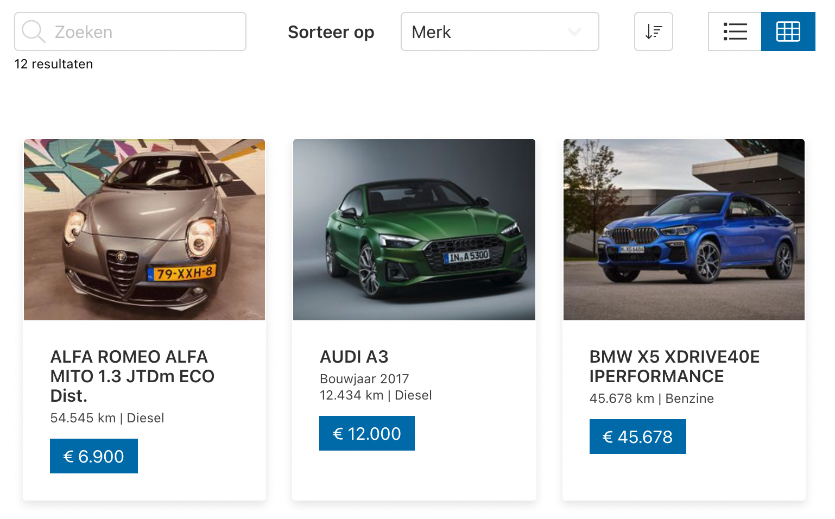The image size is (835, 519).
Task: Click the Audi's Bouwjaar 2017 detail line
Action: (x=364, y=378)
